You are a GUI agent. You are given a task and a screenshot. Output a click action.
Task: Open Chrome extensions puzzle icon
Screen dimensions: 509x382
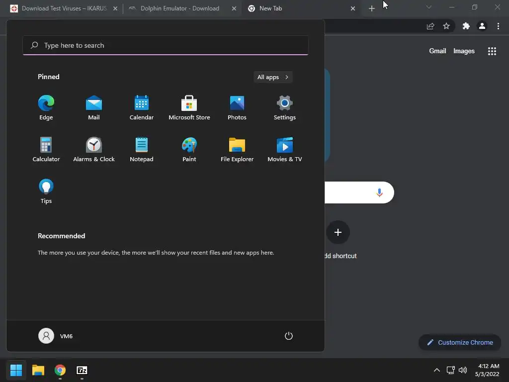click(x=466, y=26)
